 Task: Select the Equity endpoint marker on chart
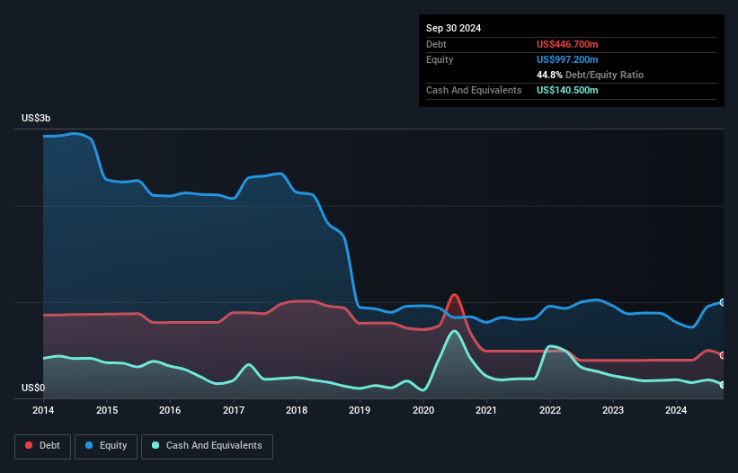pyautogui.click(x=723, y=303)
